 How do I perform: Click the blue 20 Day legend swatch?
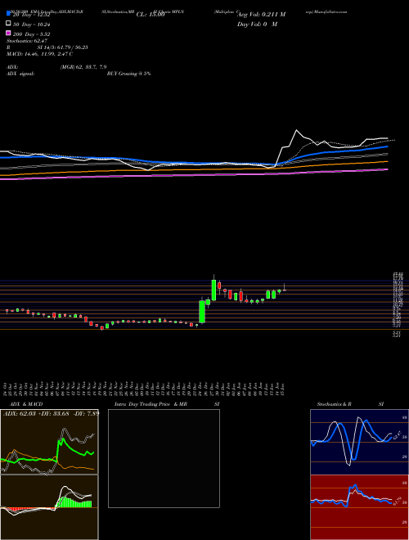(x=8, y=14)
